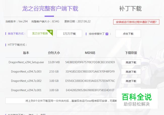The image size is (164, 115).
Task: Select MD5 value starting with D5543C100E0C
Action: pyautogui.click(x=90, y=81)
